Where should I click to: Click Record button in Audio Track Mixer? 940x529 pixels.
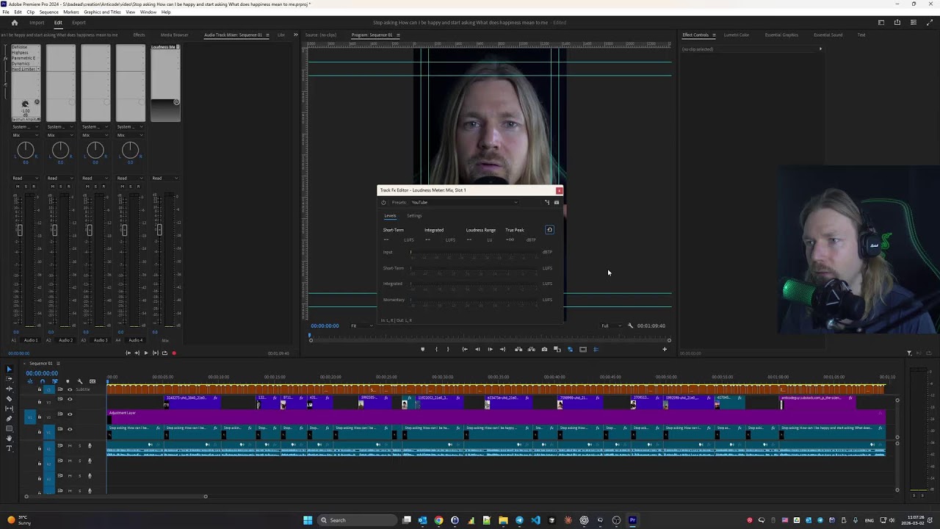174,353
